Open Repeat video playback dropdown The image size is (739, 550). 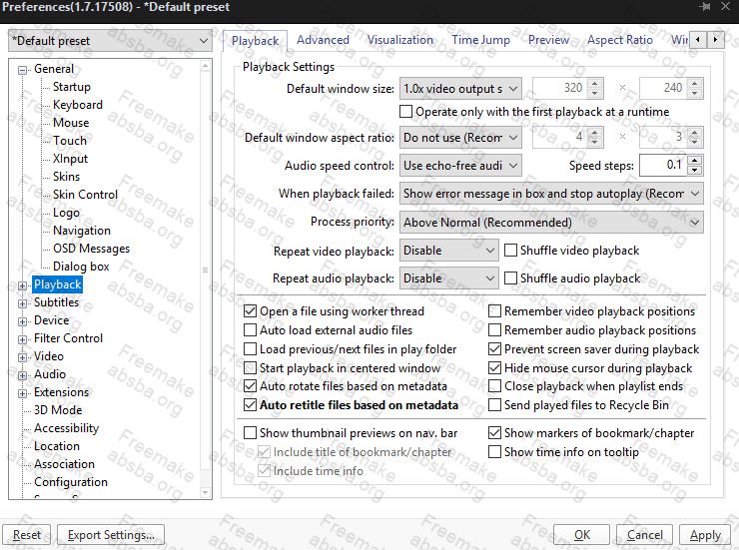448,250
